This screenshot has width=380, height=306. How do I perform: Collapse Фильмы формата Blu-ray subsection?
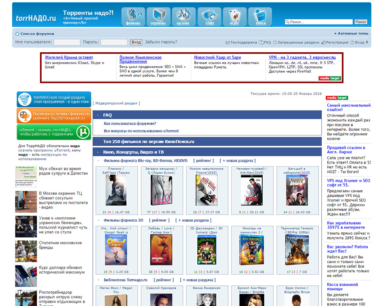click(98, 161)
